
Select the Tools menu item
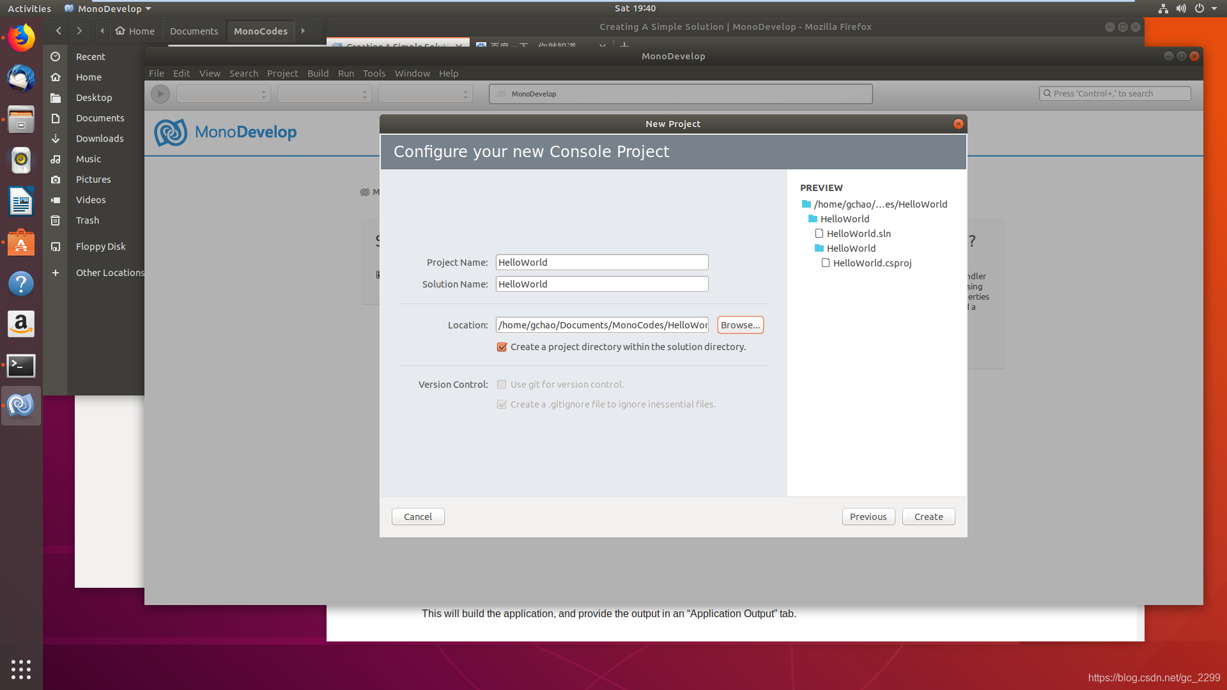pyautogui.click(x=373, y=73)
